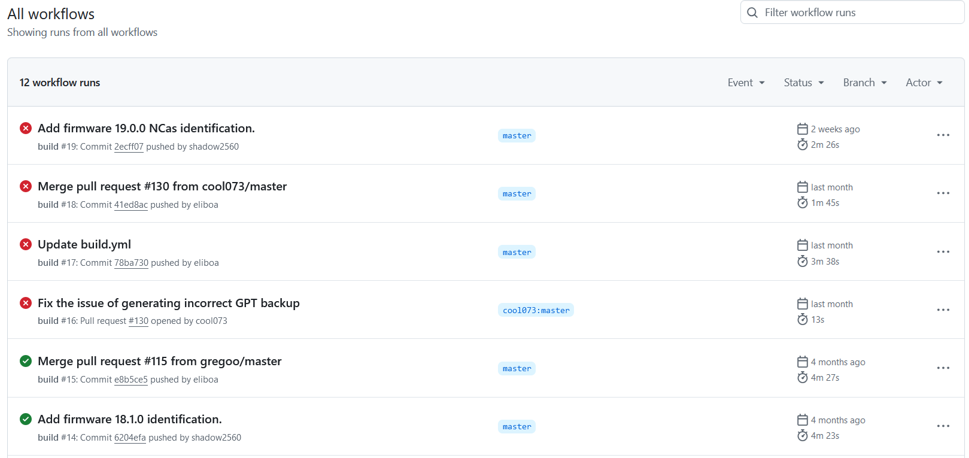Screen dimensions: 969x458
Task: Click failed status icon for build #18
Action: (x=26, y=186)
